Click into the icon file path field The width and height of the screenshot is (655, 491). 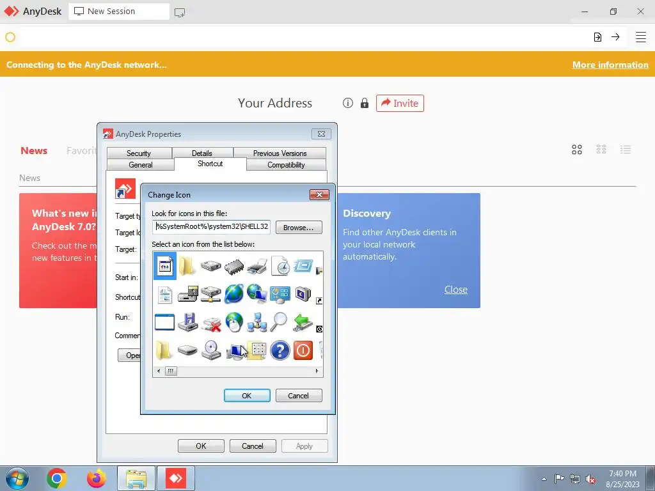click(x=211, y=227)
